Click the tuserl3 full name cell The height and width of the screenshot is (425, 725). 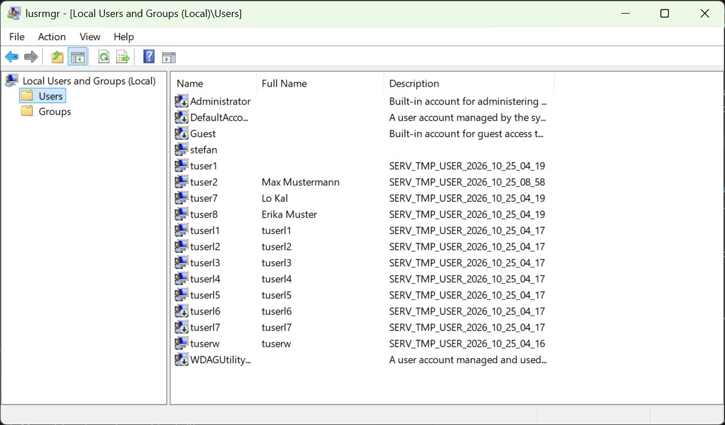(277, 263)
